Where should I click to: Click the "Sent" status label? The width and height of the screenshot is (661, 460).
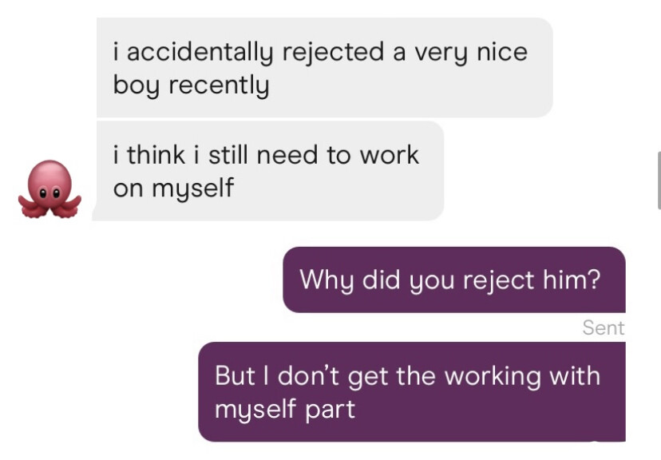tap(604, 327)
